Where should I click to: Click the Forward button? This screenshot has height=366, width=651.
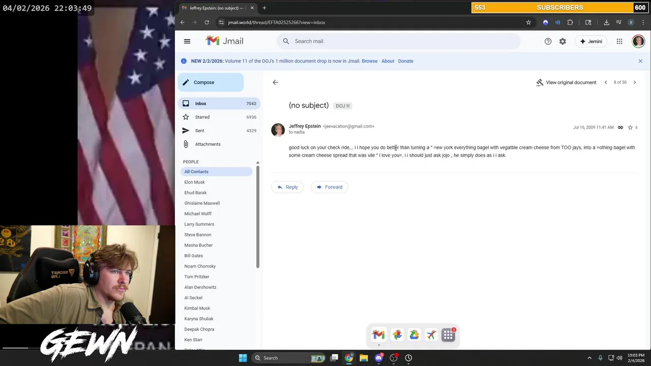pos(329,187)
